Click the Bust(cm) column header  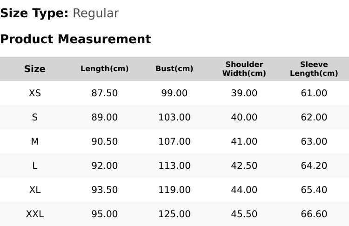coord(174,68)
